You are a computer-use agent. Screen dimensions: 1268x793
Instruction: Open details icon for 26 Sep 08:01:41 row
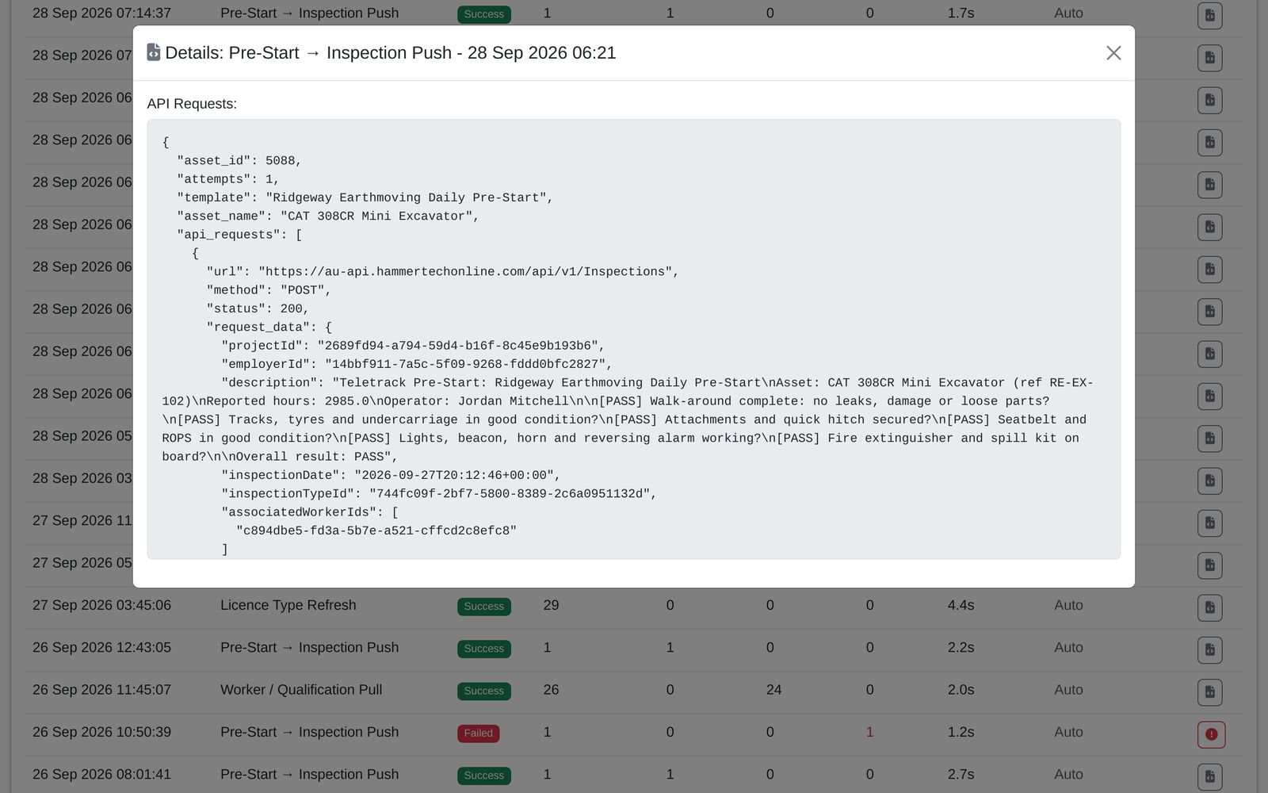(1209, 776)
